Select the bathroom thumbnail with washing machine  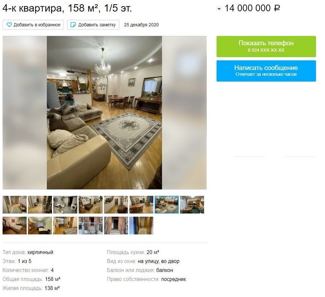[65, 205]
